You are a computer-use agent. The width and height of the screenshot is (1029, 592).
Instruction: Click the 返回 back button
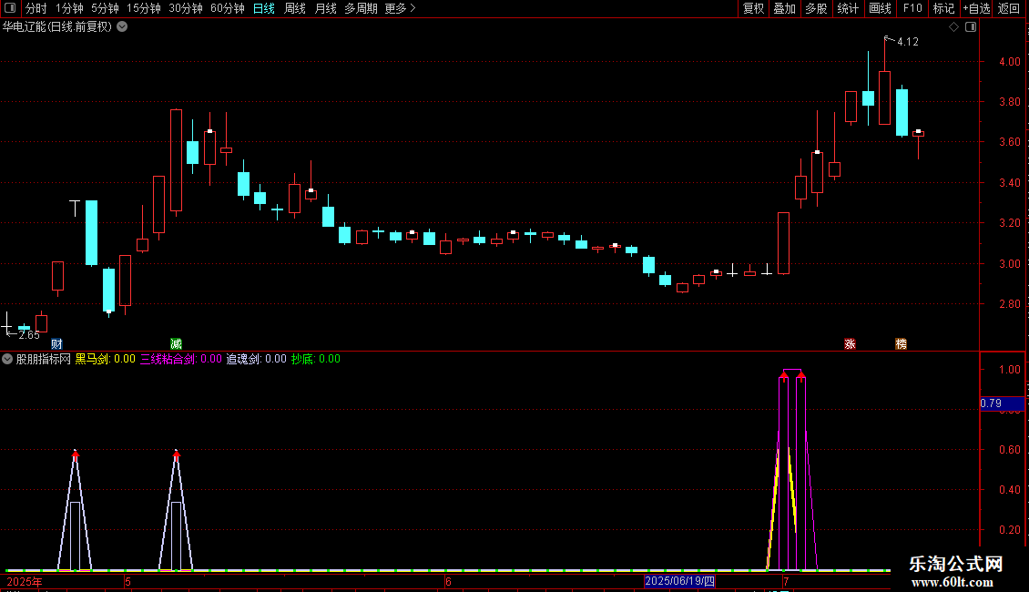click(1009, 8)
